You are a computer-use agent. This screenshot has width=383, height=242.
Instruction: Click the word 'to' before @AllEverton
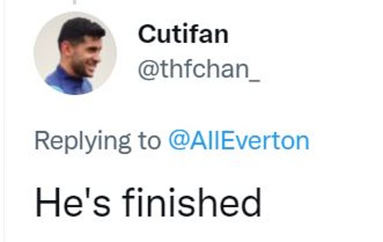pos(149,142)
